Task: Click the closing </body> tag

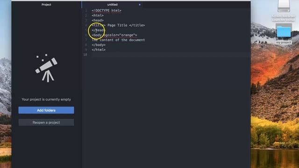Action: tap(99, 45)
